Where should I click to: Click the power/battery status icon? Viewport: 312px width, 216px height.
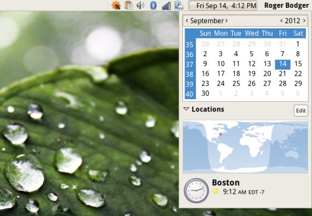click(x=179, y=6)
